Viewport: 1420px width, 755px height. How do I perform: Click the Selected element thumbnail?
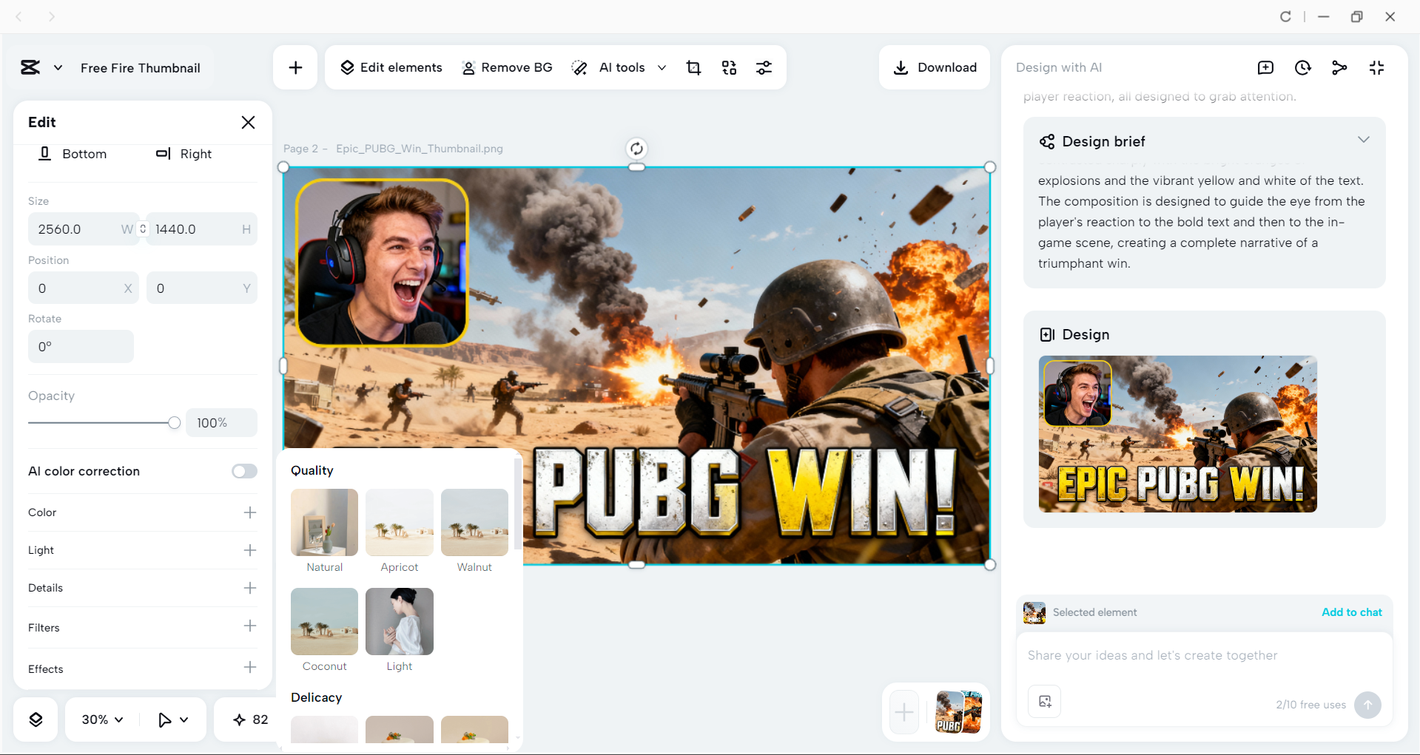(1034, 612)
